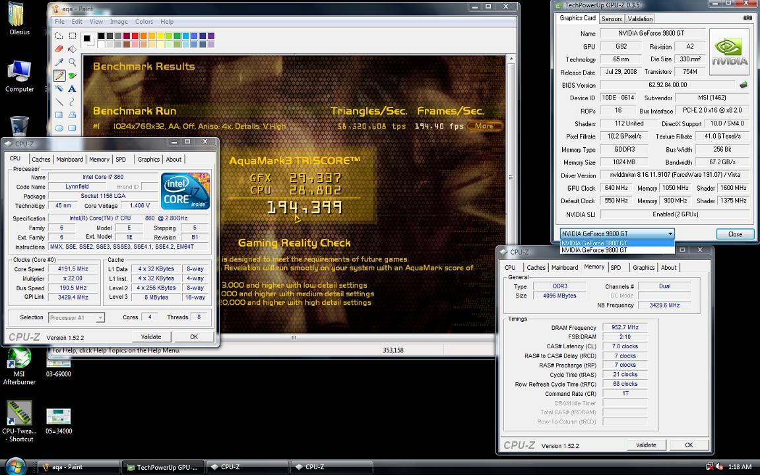Click Paint's vertical scrollbar up arrow
The width and height of the screenshot is (760, 475).
[511, 59]
